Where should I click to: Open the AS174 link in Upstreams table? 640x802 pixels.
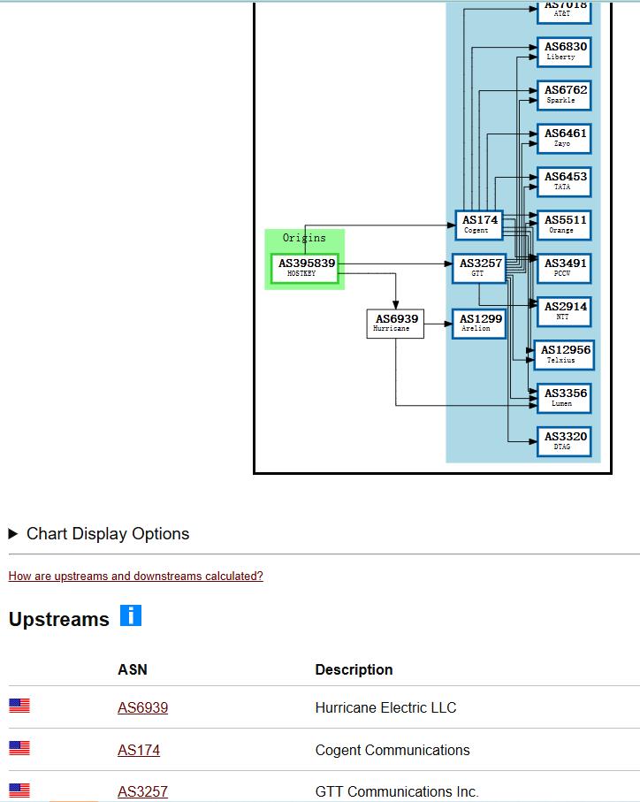139,750
